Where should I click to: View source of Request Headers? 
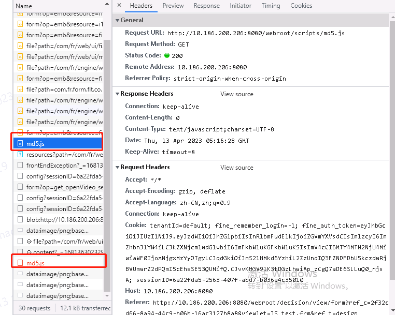coord(236,168)
